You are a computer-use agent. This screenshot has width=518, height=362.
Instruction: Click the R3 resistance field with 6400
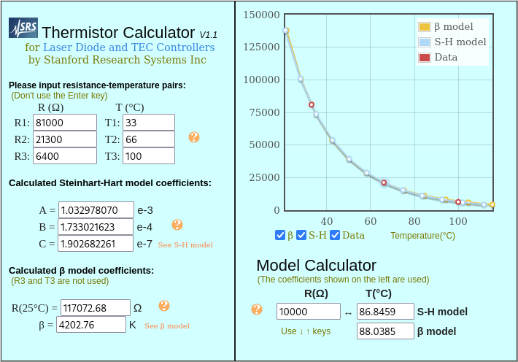[64, 156]
